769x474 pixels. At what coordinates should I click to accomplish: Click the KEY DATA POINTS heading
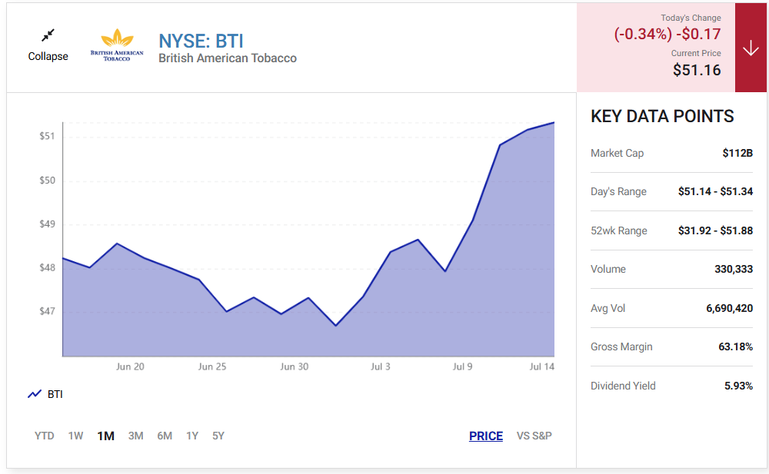tap(662, 116)
